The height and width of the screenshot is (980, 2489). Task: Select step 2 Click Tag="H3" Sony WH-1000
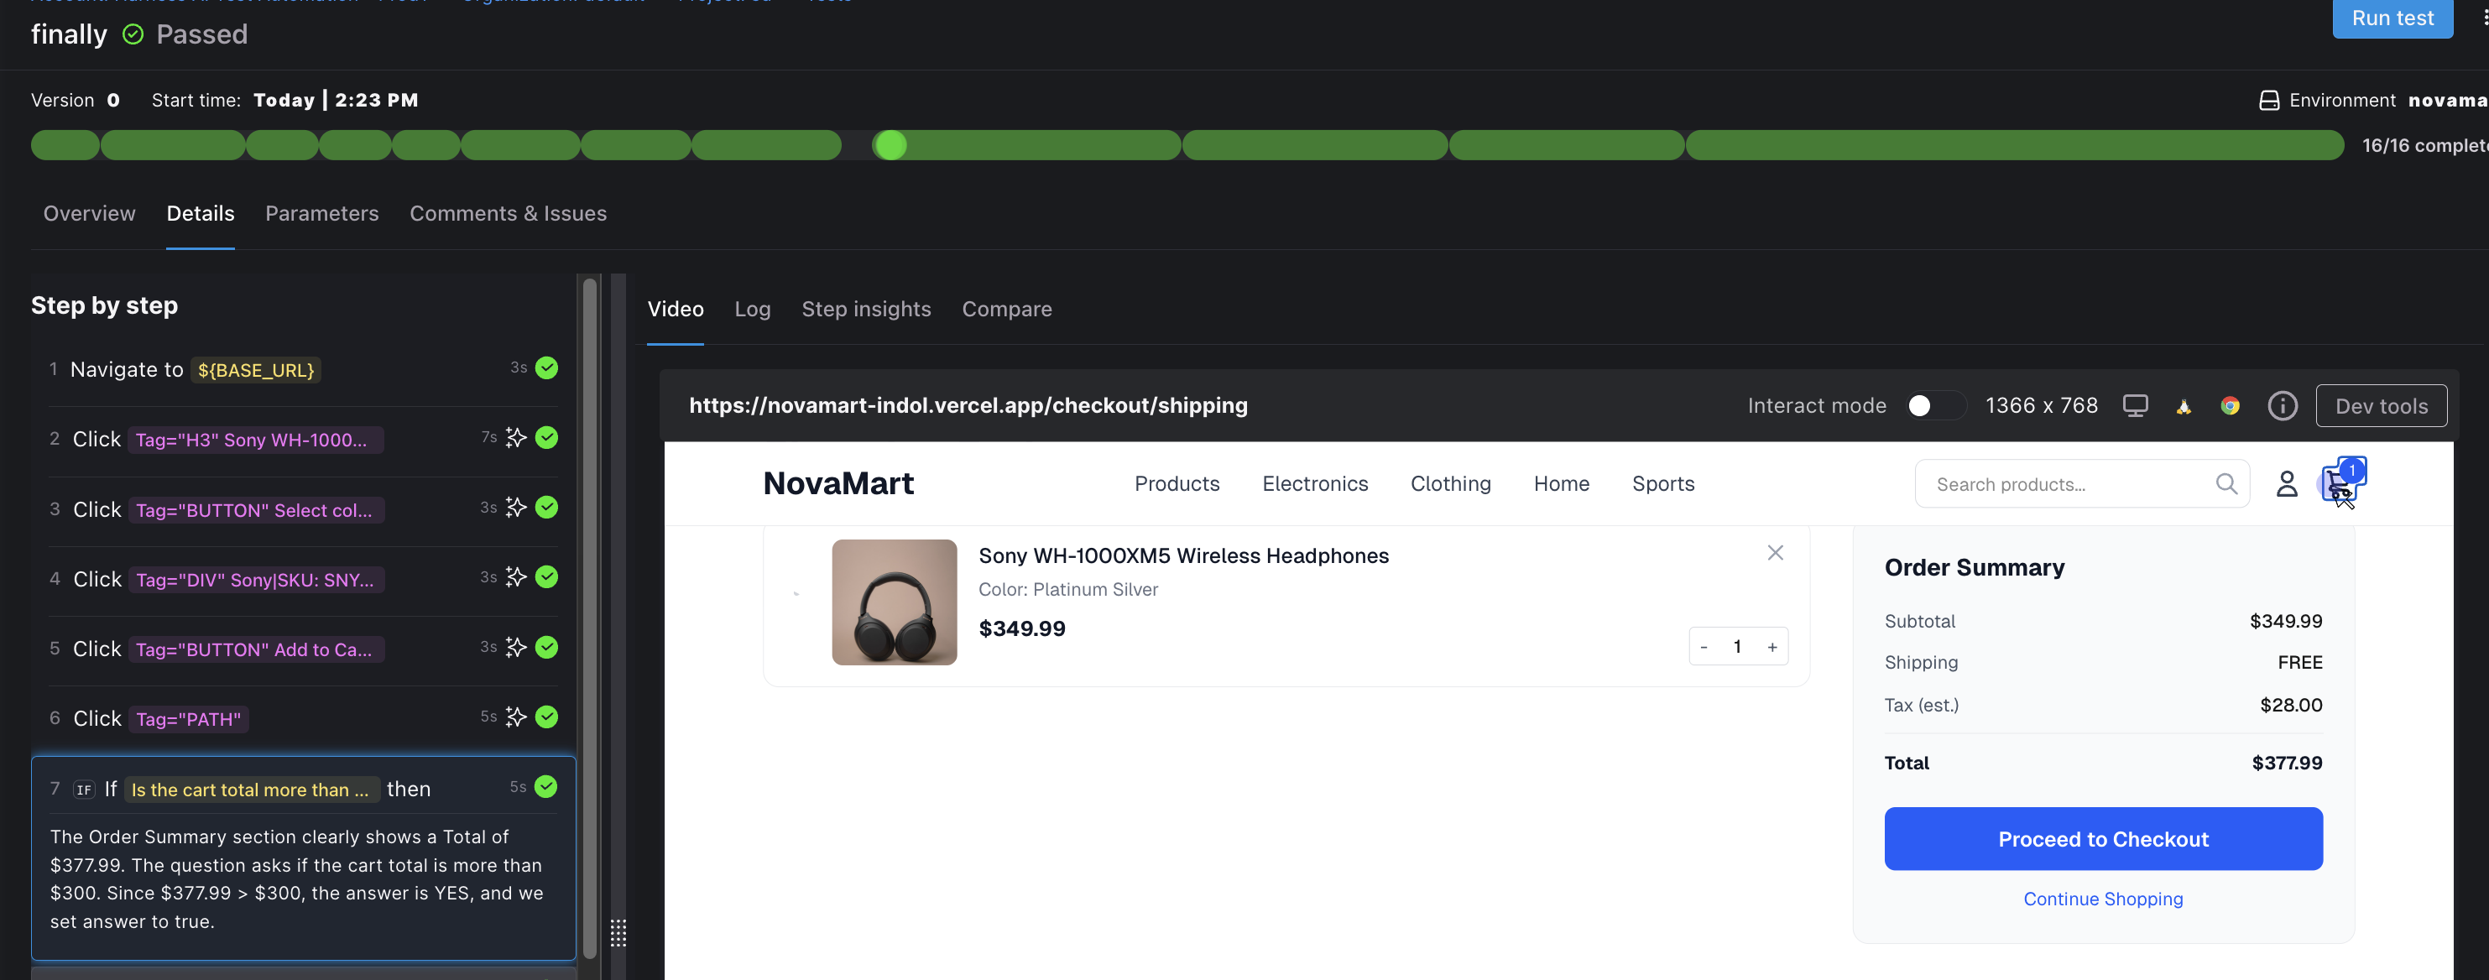304,440
